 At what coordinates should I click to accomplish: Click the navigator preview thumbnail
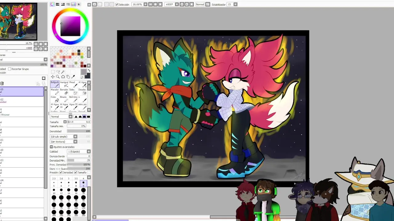coord(18,21)
